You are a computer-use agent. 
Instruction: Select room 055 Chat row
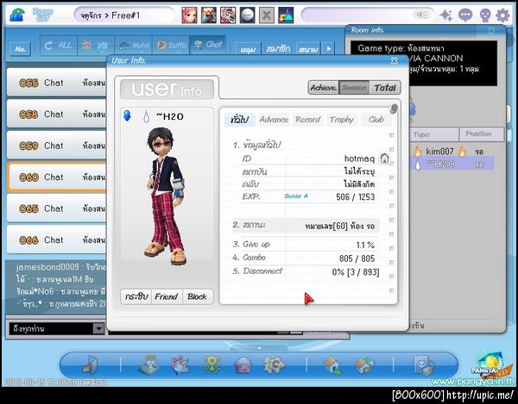[x=57, y=83]
